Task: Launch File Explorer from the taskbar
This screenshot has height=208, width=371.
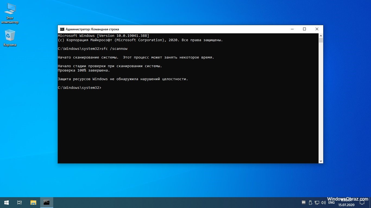Action: point(33,202)
